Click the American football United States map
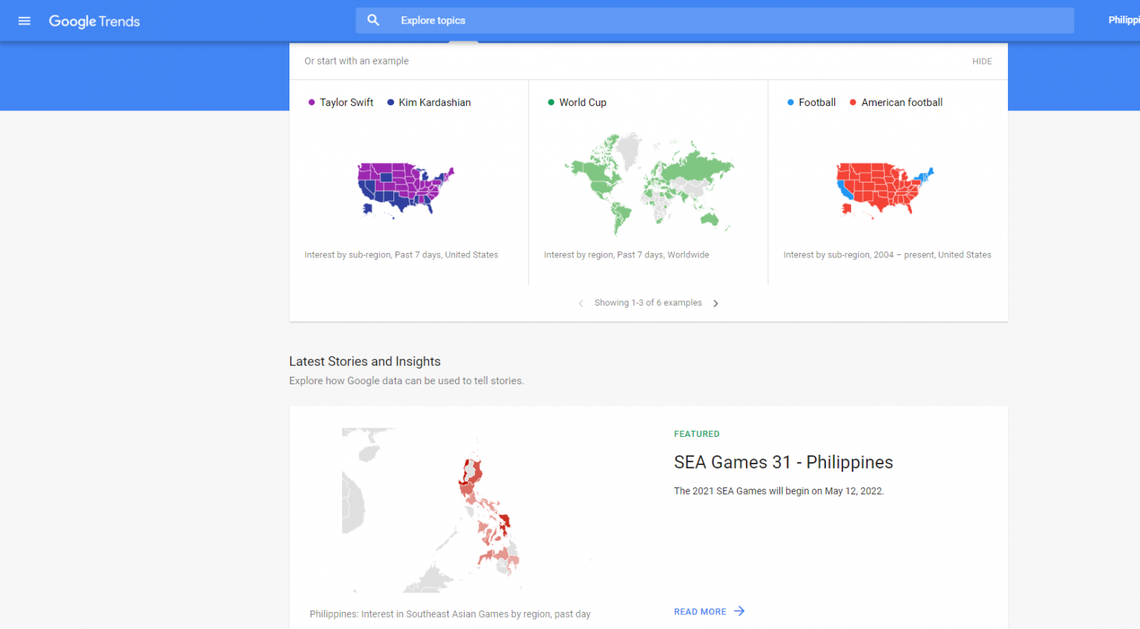1140x629 pixels. pyautogui.click(x=883, y=189)
